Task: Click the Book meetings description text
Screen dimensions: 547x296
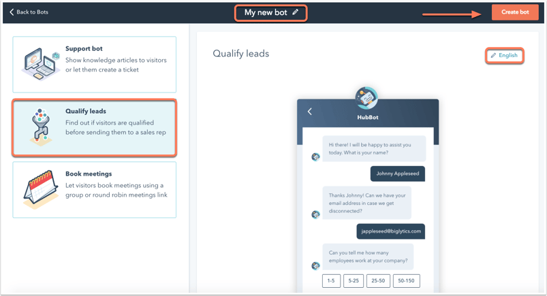Action: (116, 190)
